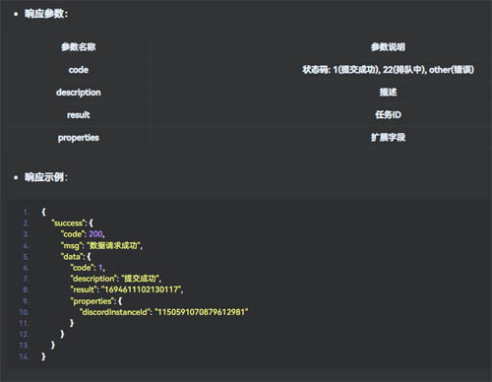This screenshot has height=382, width=492.
Task: Click the 描述 description cell
Action: [388, 93]
